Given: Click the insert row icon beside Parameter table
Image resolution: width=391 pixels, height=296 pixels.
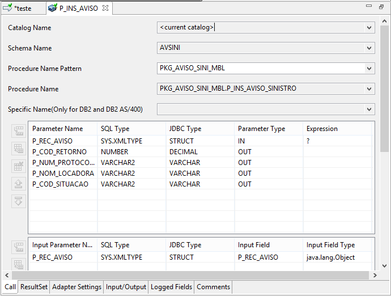Looking at the screenshot, I should [19, 149].
